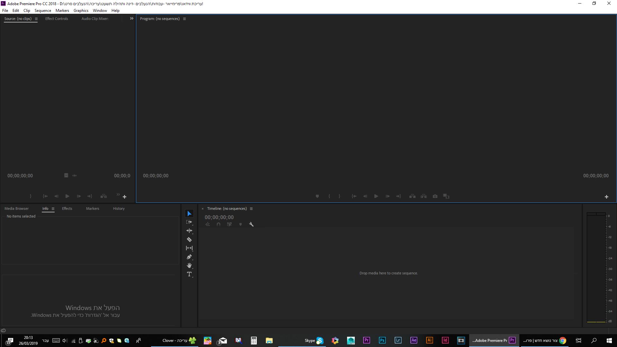Open the Sequence menu
The image size is (617, 347).
43,11
